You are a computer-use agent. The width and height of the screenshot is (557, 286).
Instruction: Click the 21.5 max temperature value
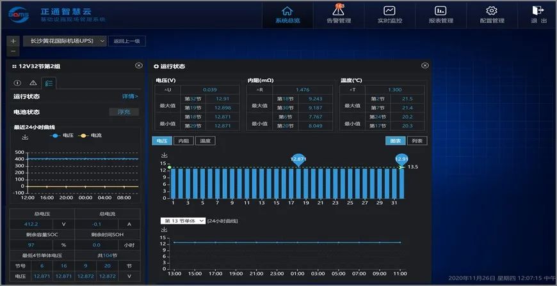pos(407,99)
